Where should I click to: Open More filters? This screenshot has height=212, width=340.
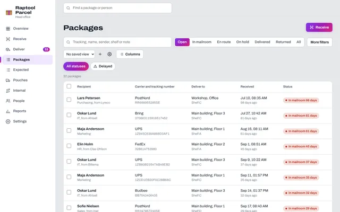320,42
